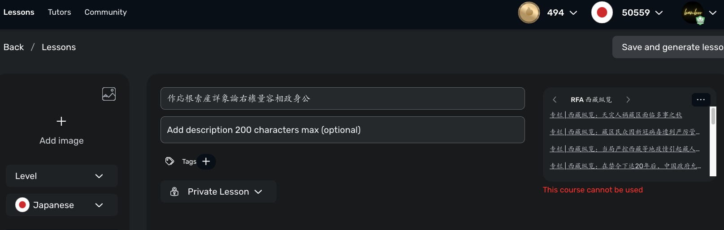
Task: Click the gold coin icon
Action: coord(529,13)
